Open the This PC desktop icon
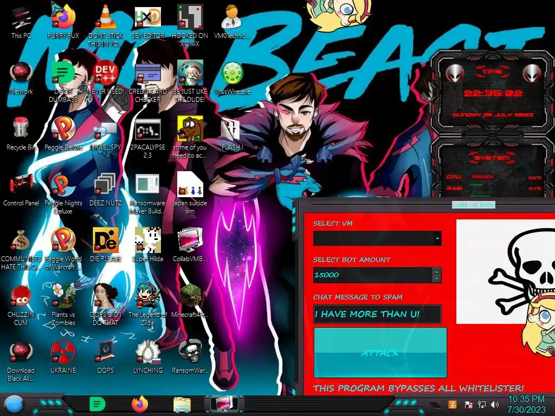 tap(21, 23)
